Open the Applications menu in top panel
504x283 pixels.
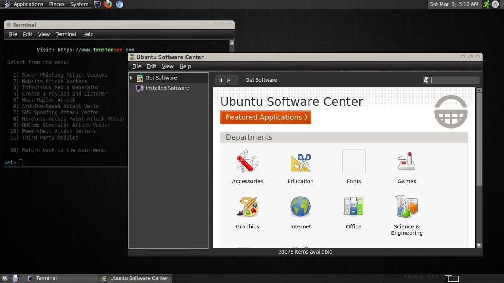click(x=28, y=4)
